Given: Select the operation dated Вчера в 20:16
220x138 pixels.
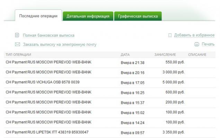Looking at the screenshot, I should (x=110, y=73).
